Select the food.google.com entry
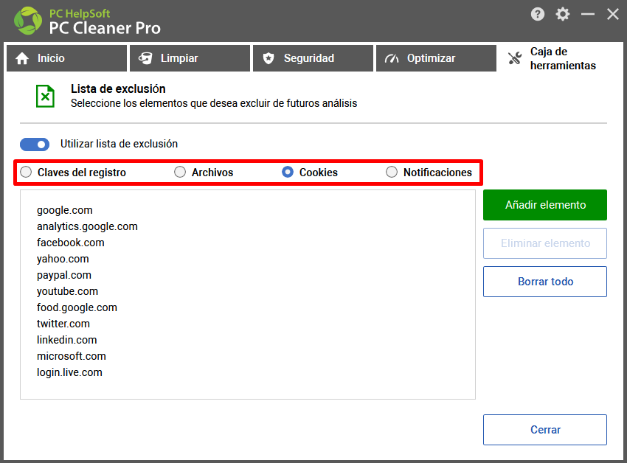Image resolution: width=627 pixels, height=463 pixels. (x=77, y=307)
